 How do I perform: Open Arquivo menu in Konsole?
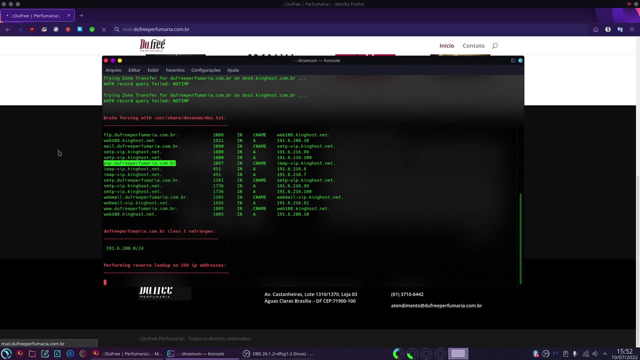pos(113,70)
